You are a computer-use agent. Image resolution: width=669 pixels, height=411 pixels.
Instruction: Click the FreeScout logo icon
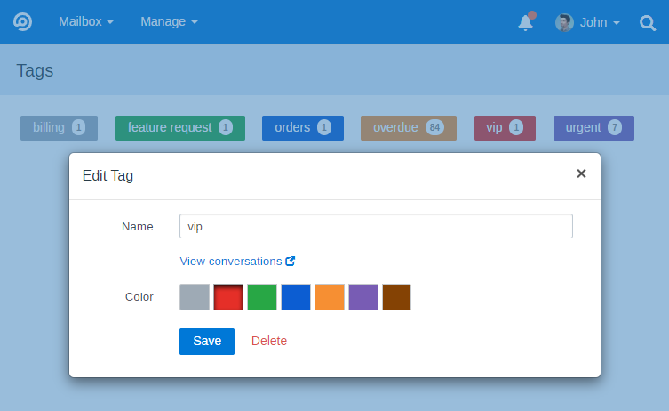(x=22, y=21)
